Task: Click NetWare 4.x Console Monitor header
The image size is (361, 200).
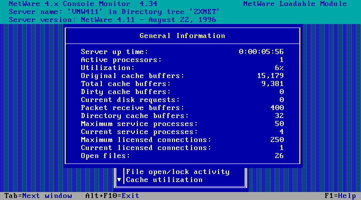Action: coord(83,4)
